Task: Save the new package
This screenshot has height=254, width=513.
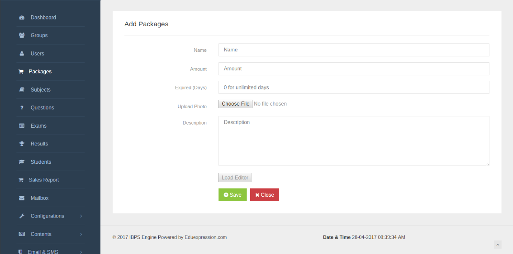Action: click(x=233, y=195)
